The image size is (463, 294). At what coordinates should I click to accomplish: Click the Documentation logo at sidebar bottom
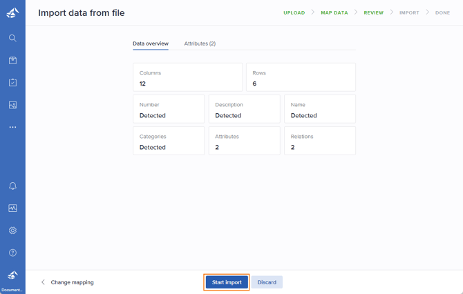pyautogui.click(x=12, y=279)
